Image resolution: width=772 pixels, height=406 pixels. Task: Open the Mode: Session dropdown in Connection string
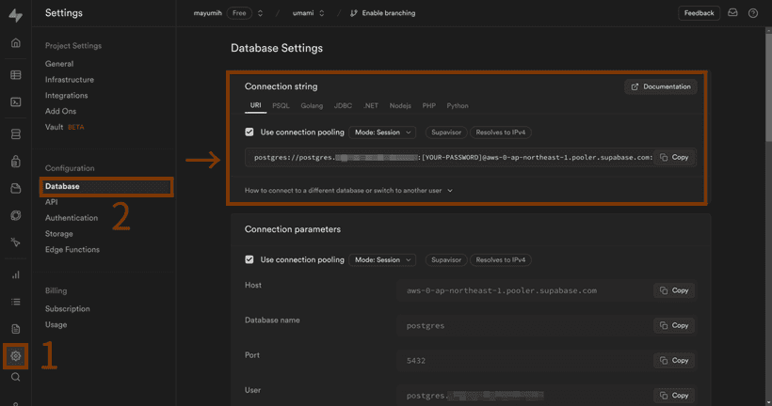[382, 133]
